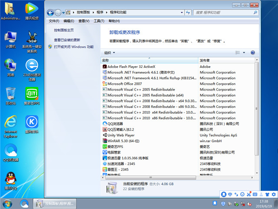278x209 pixels.
Task: Open the 腾讯QQ penguin desktop icon
Action: pos(10,179)
